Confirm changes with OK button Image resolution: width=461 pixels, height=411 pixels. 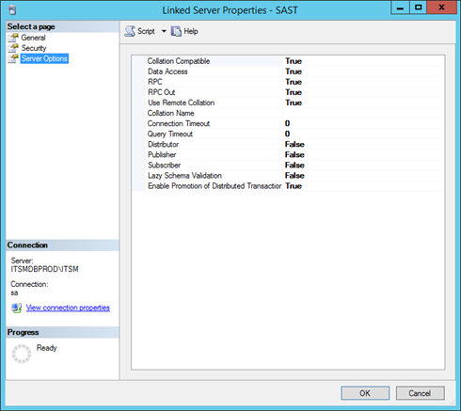point(365,393)
